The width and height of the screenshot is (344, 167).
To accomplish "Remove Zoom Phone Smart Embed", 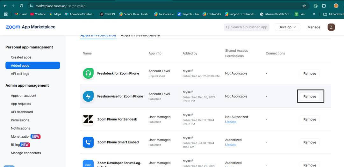I will click(310, 142).
